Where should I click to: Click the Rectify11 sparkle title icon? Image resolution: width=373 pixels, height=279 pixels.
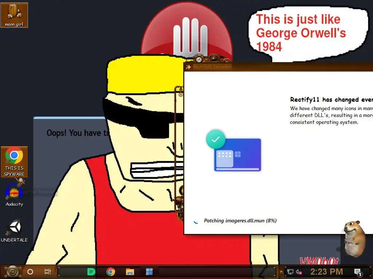188,67
